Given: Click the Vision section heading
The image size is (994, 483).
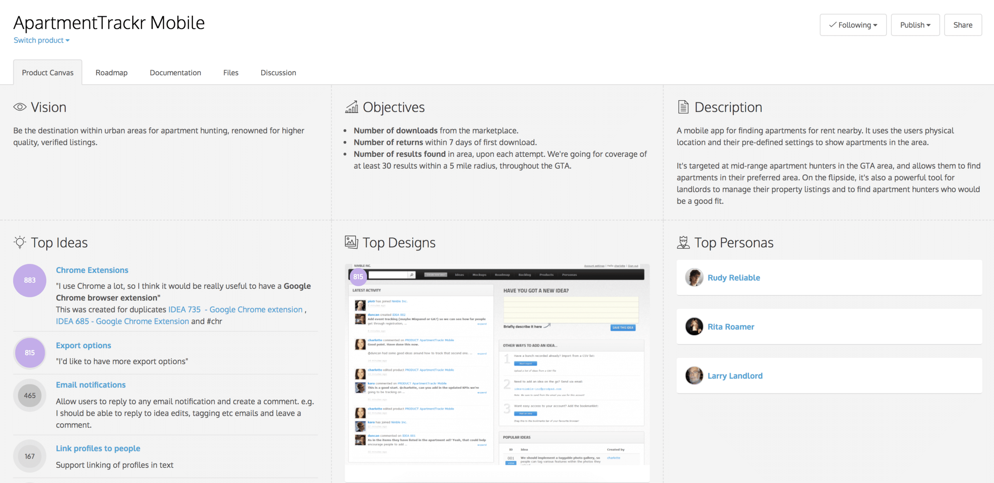Looking at the screenshot, I should pos(49,107).
